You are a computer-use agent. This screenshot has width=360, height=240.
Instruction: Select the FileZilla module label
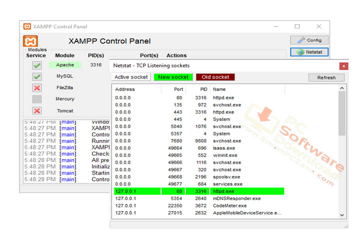64,87
